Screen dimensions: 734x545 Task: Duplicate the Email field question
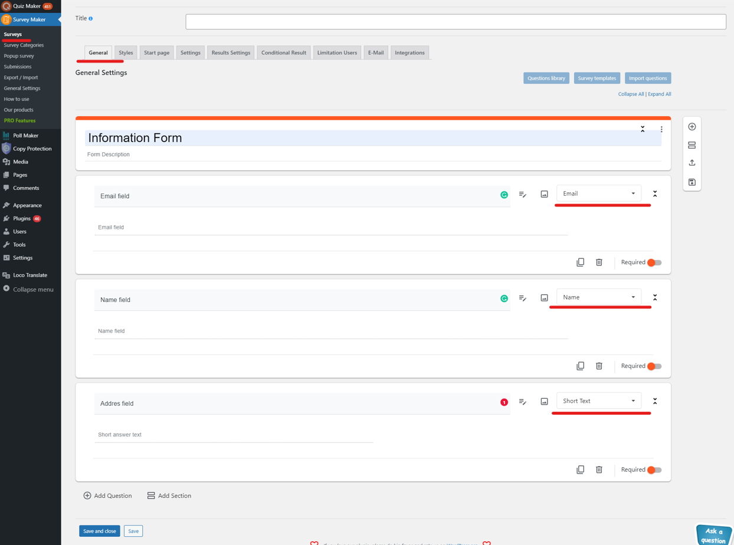click(x=581, y=262)
